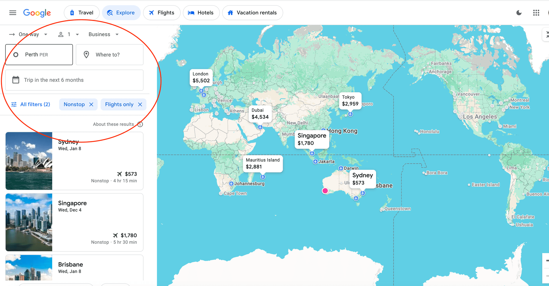Toggle dark theme moon icon
The width and height of the screenshot is (549, 286).
click(519, 13)
